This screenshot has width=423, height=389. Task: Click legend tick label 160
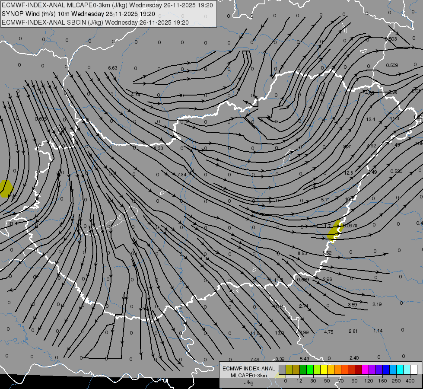coord(382,381)
